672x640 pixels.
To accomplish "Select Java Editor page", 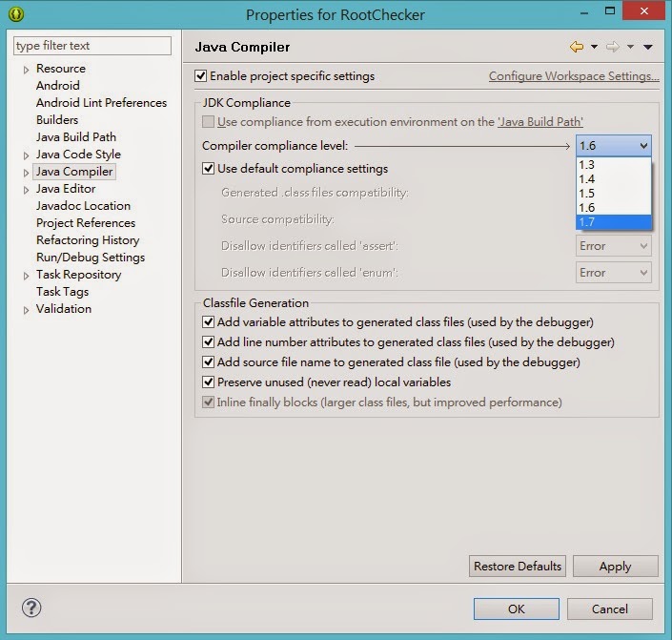I will [66, 188].
